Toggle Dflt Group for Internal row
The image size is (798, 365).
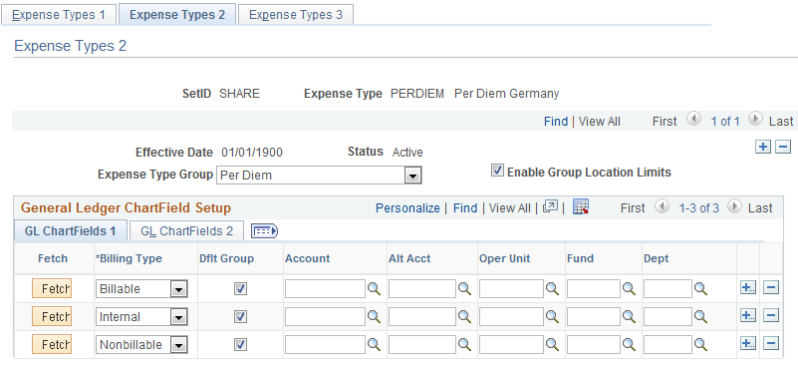(240, 317)
